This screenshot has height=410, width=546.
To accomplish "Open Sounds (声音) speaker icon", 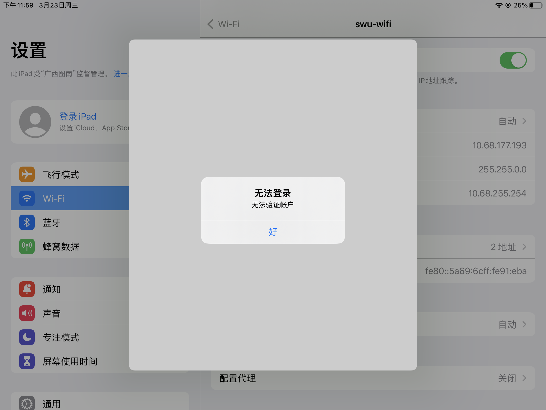I will tap(27, 313).
